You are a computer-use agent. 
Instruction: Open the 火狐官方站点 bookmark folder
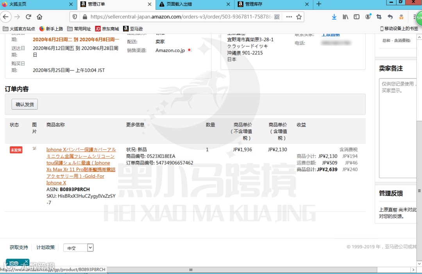click(x=19, y=29)
